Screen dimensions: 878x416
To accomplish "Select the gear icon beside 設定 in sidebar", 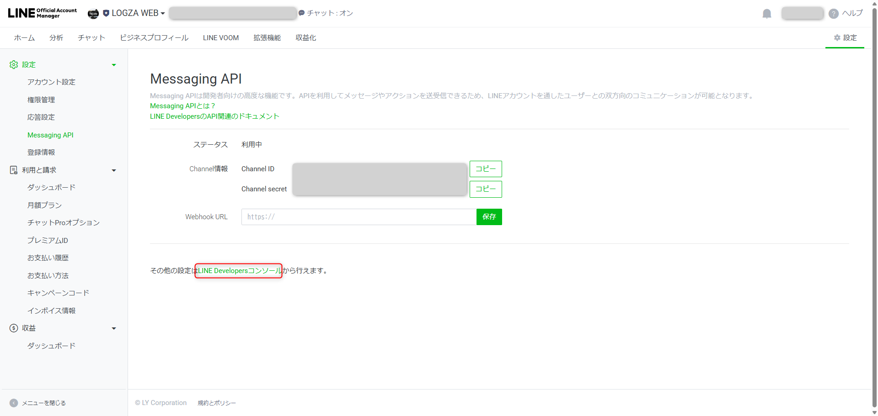I will point(14,64).
